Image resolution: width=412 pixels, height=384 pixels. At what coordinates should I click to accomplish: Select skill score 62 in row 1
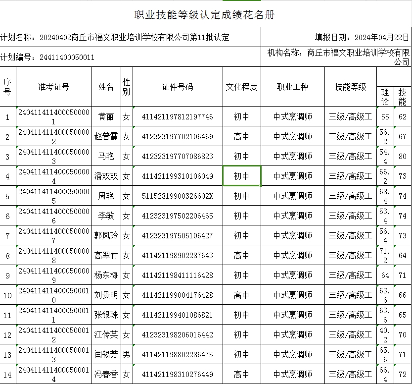[x=403, y=116]
